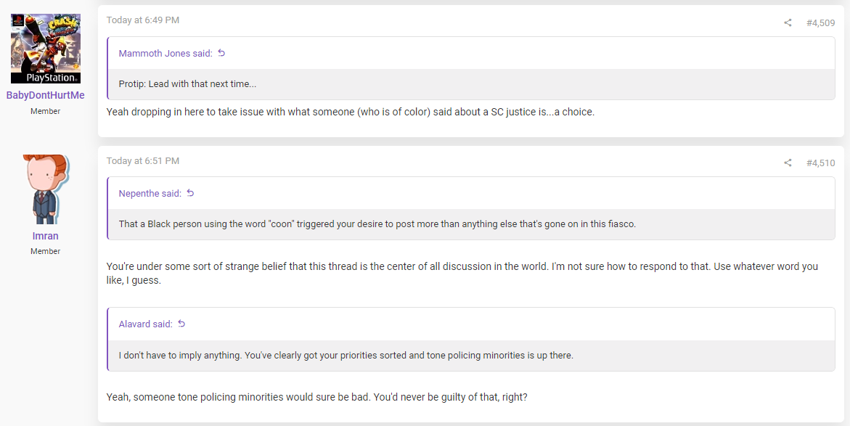Open post number #4,509 permalink

pyautogui.click(x=820, y=22)
